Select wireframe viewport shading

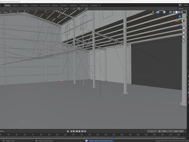pos(174,12)
